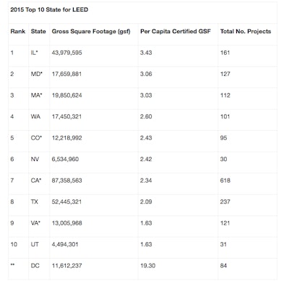Image resolution: width=289 pixels, height=281 pixels.
Task: Select the WA state cell
Action: coord(35,116)
